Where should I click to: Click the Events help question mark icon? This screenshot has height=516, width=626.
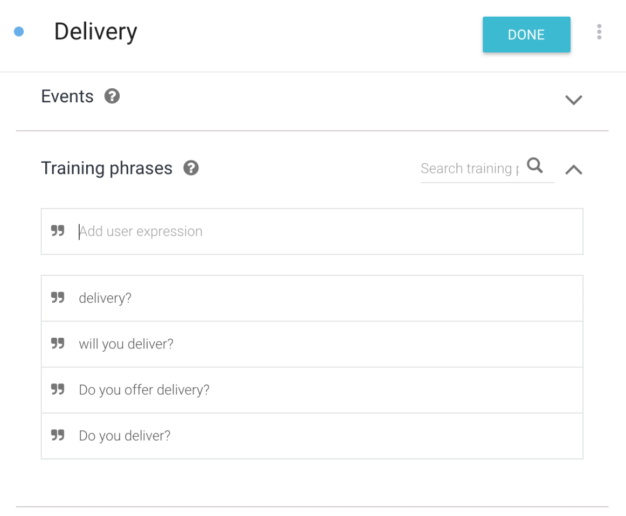[x=112, y=96]
